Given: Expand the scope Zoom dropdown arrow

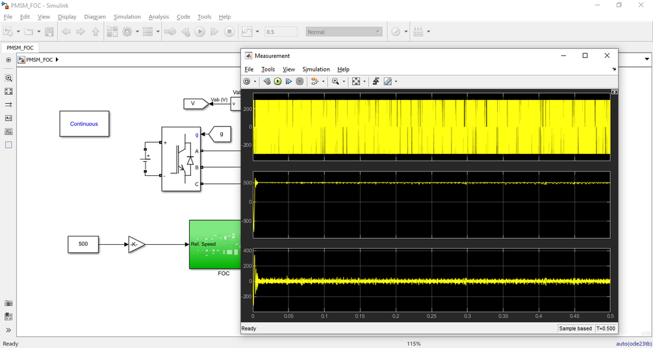Looking at the screenshot, I should coord(344,82).
